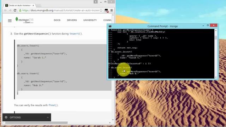The height and width of the screenshot is (127, 226).
Task: Click the Command Prompt scroll up arrow
Action: coord(216,30)
